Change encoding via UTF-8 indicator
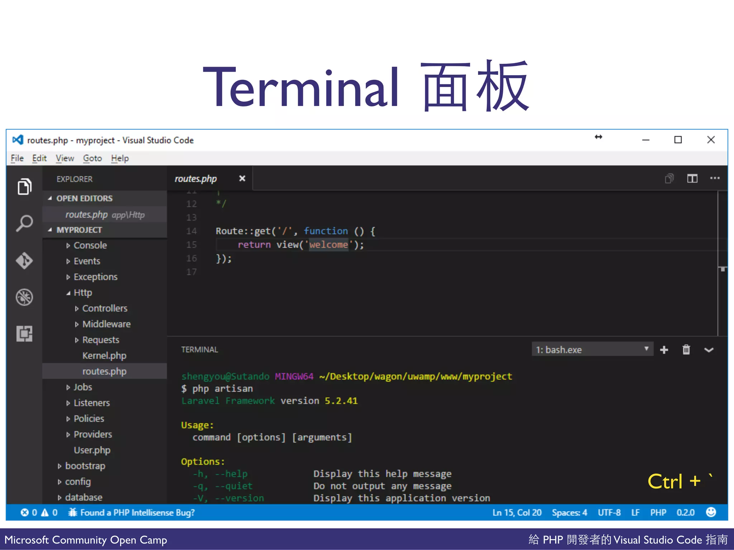Viewport: 734px width, 550px height. pyautogui.click(x=609, y=512)
